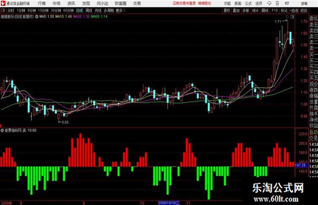The width and height of the screenshot is (318, 205).
Task: Click the 现价 row in side panel
Action: pos(314,84)
